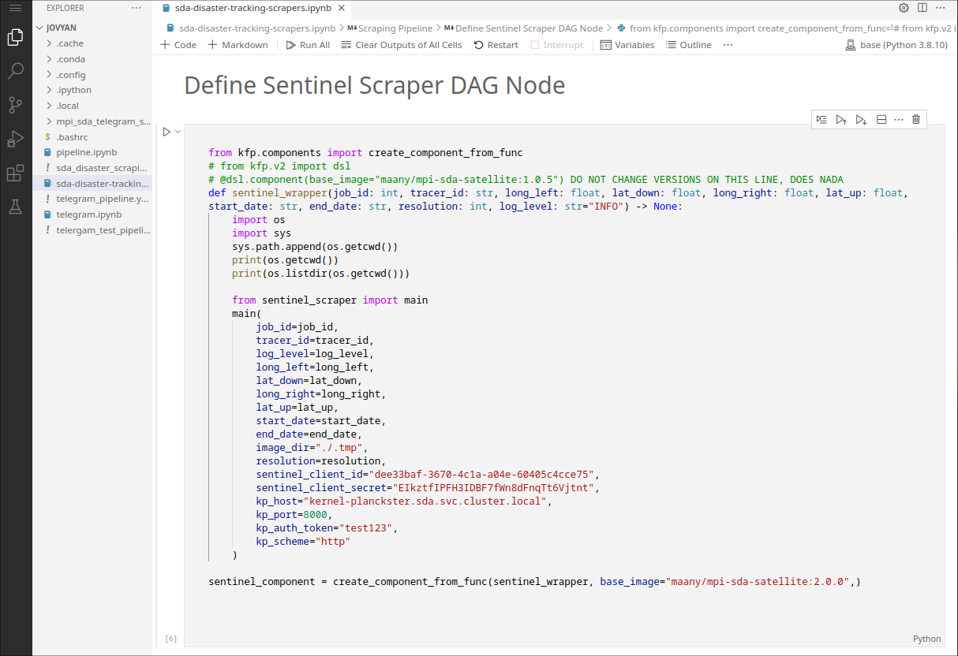Screen dimensions: 958x656
Task: Run the Sentinel wrapper cell
Action: 167,132
